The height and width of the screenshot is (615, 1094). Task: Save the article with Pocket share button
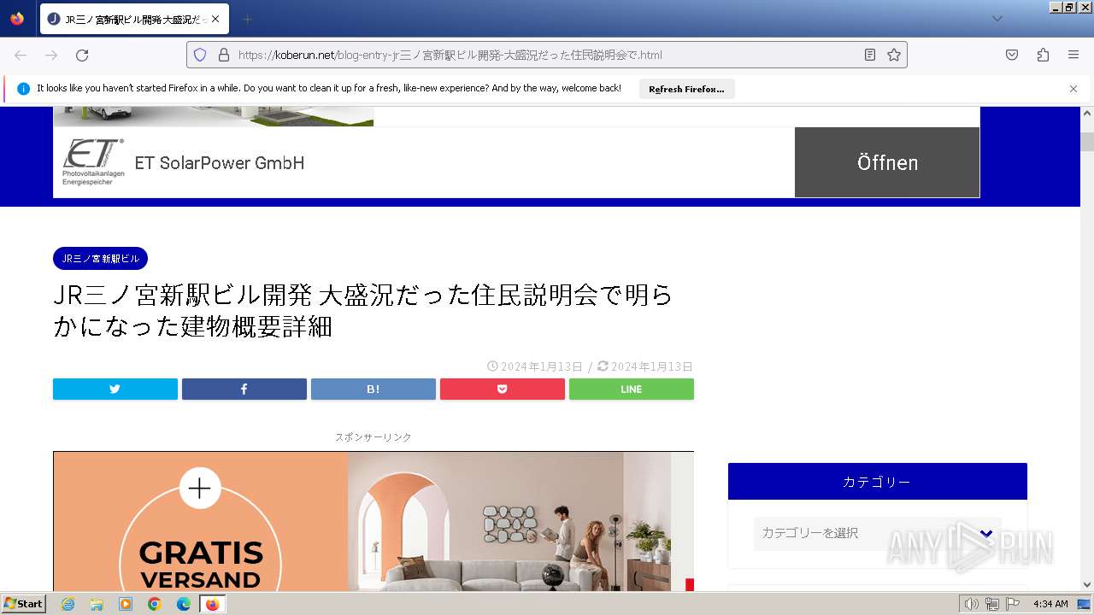503,389
